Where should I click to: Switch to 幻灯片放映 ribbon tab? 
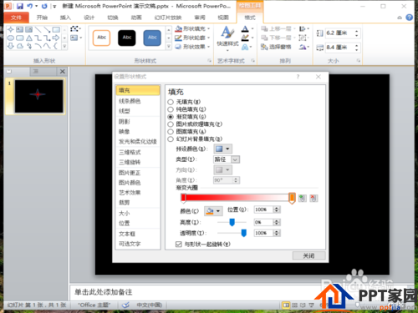(168, 18)
